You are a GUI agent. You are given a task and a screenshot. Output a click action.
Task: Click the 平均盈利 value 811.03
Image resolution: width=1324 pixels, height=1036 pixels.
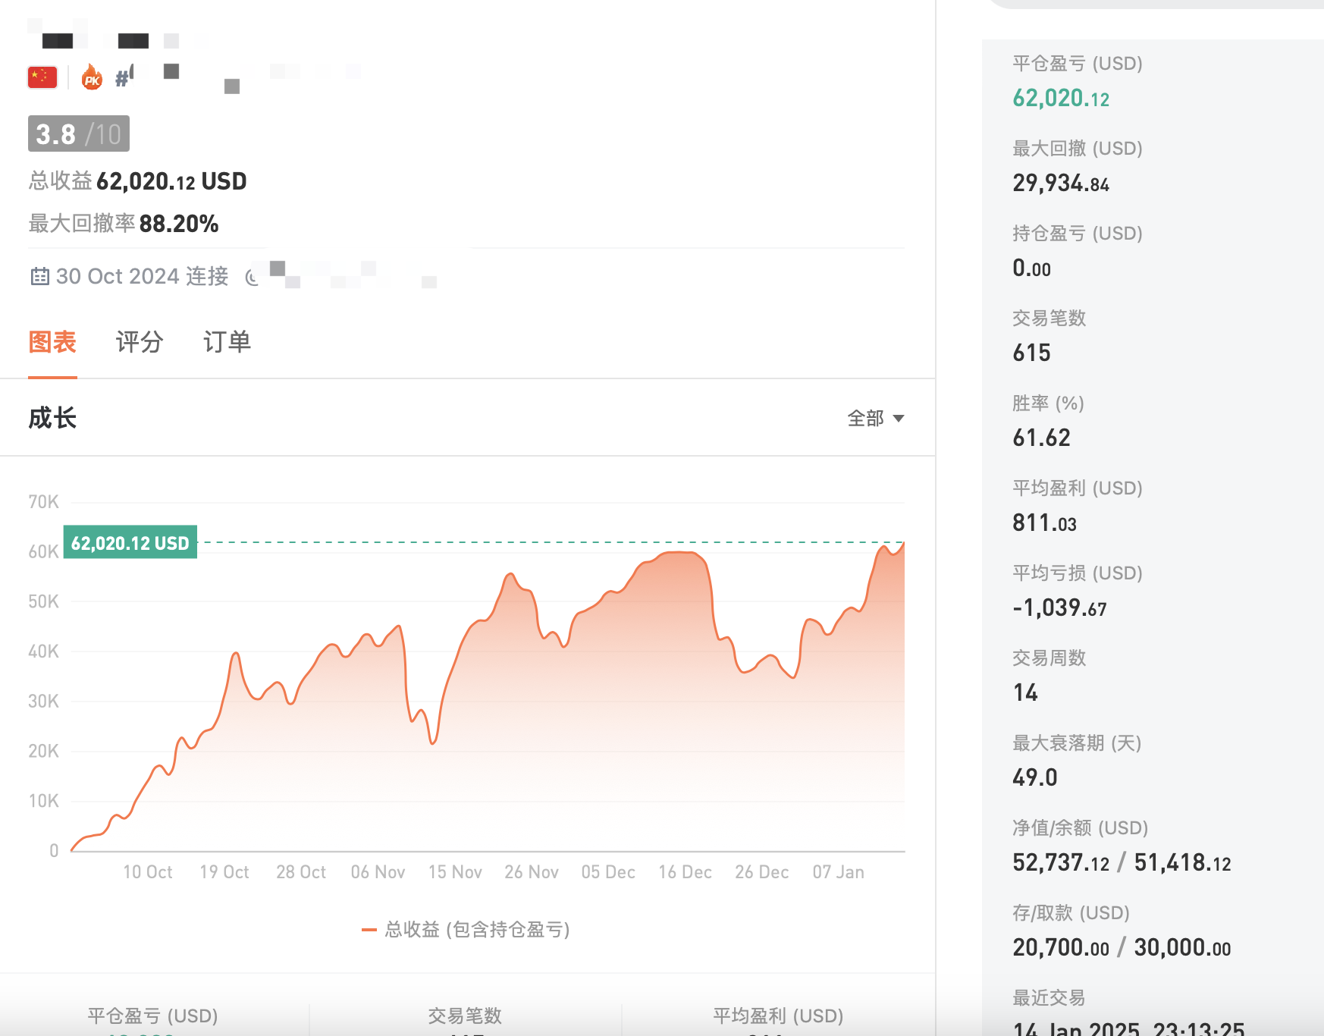pyautogui.click(x=1045, y=523)
